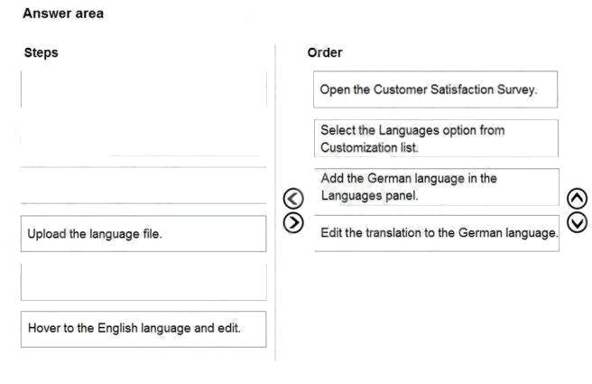Viewport: 592px width, 384px height.
Task: Pick 'Open the Customer Satisfaction Survey' item
Action: (436, 89)
